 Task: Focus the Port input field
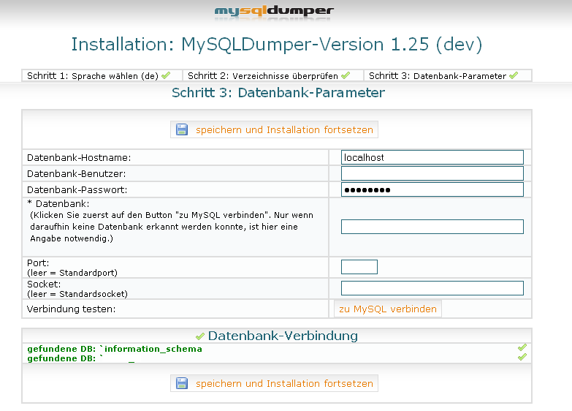pyautogui.click(x=359, y=267)
